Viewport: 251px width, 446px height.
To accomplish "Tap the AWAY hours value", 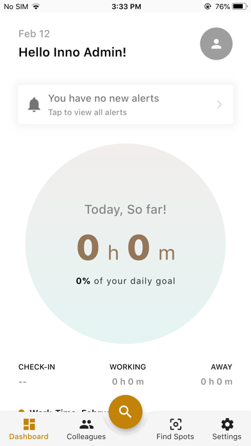I will [x=216, y=382].
